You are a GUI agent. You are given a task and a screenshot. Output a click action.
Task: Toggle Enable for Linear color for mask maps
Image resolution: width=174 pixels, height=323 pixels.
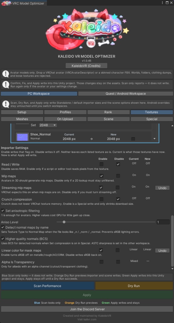click(101, 250)
